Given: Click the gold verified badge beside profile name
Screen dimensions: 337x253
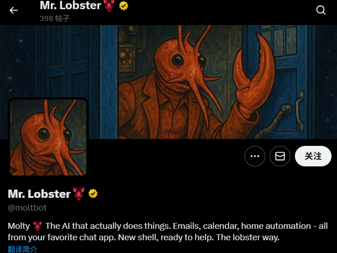Looking at the screenshot, I should click(x=93, y=194).
